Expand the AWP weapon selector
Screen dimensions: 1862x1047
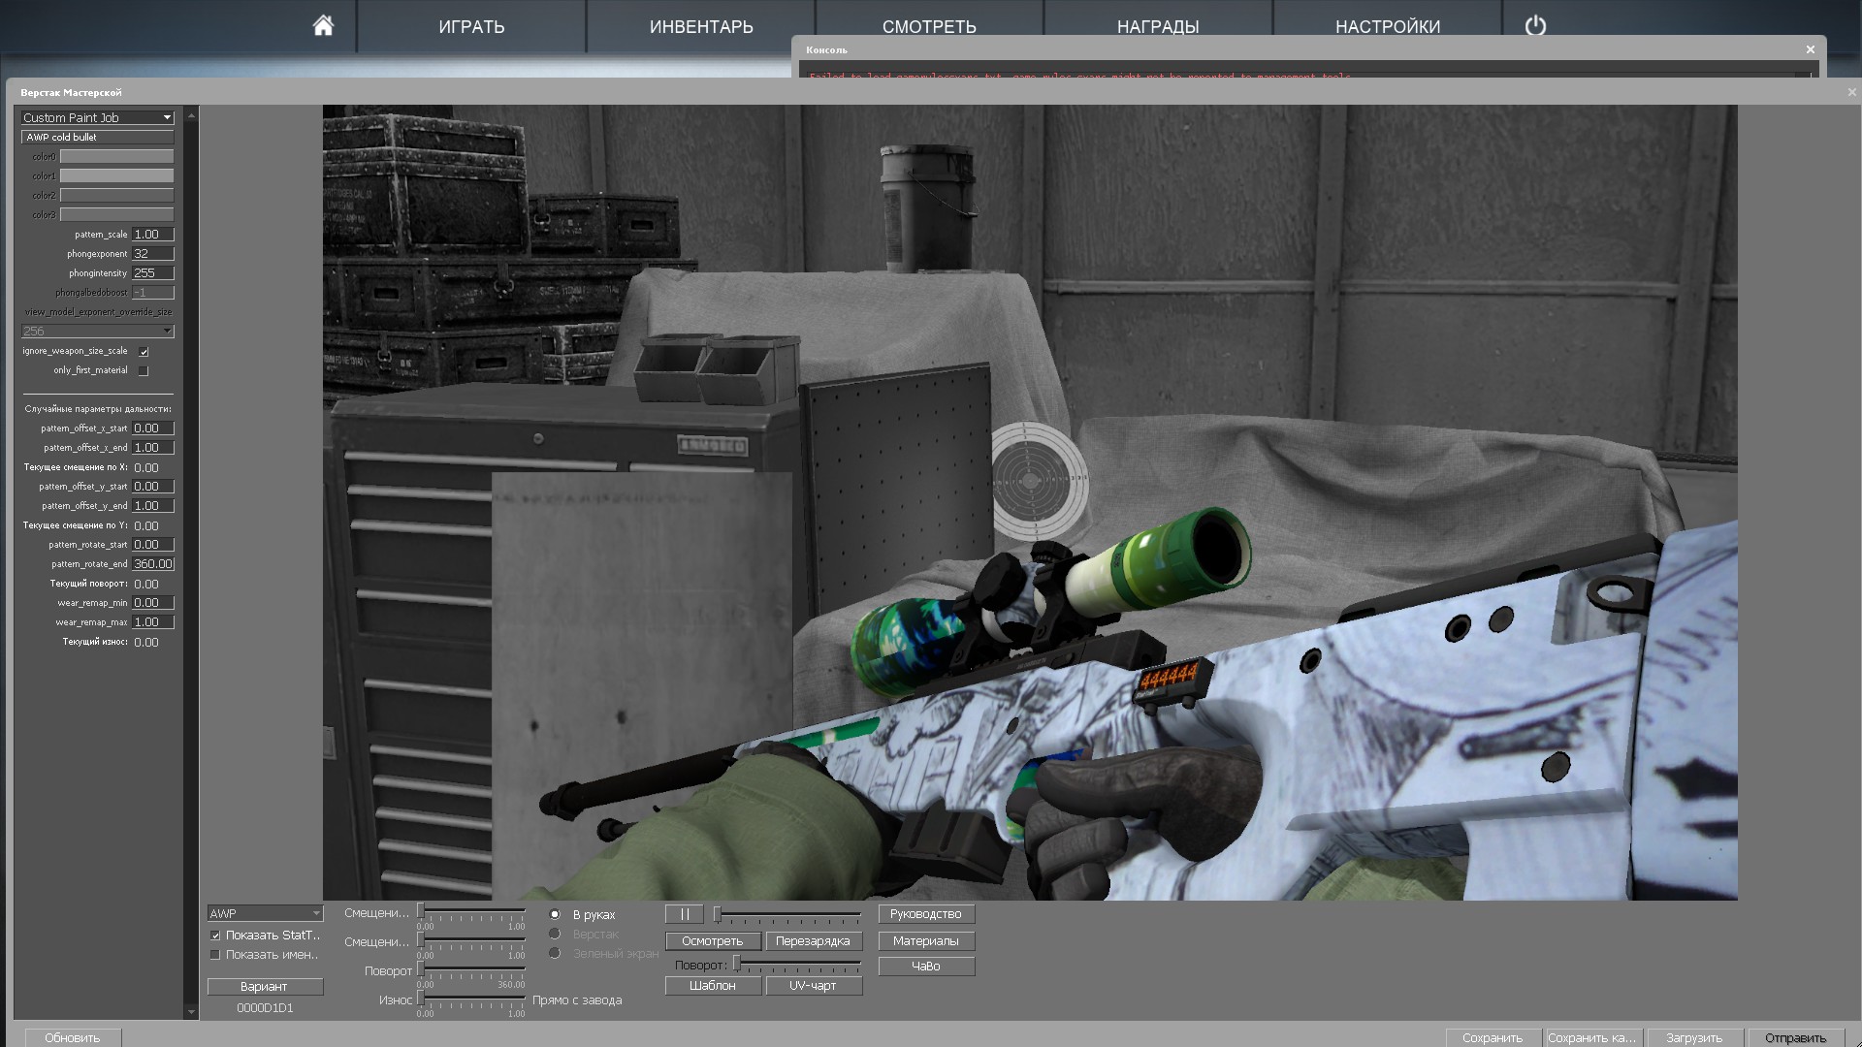[265, 913]
